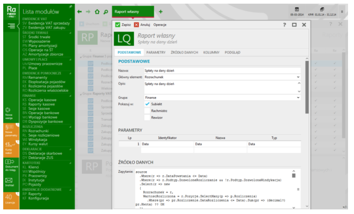
Task: Go to home screen icon
Action: tap(97, 12)
